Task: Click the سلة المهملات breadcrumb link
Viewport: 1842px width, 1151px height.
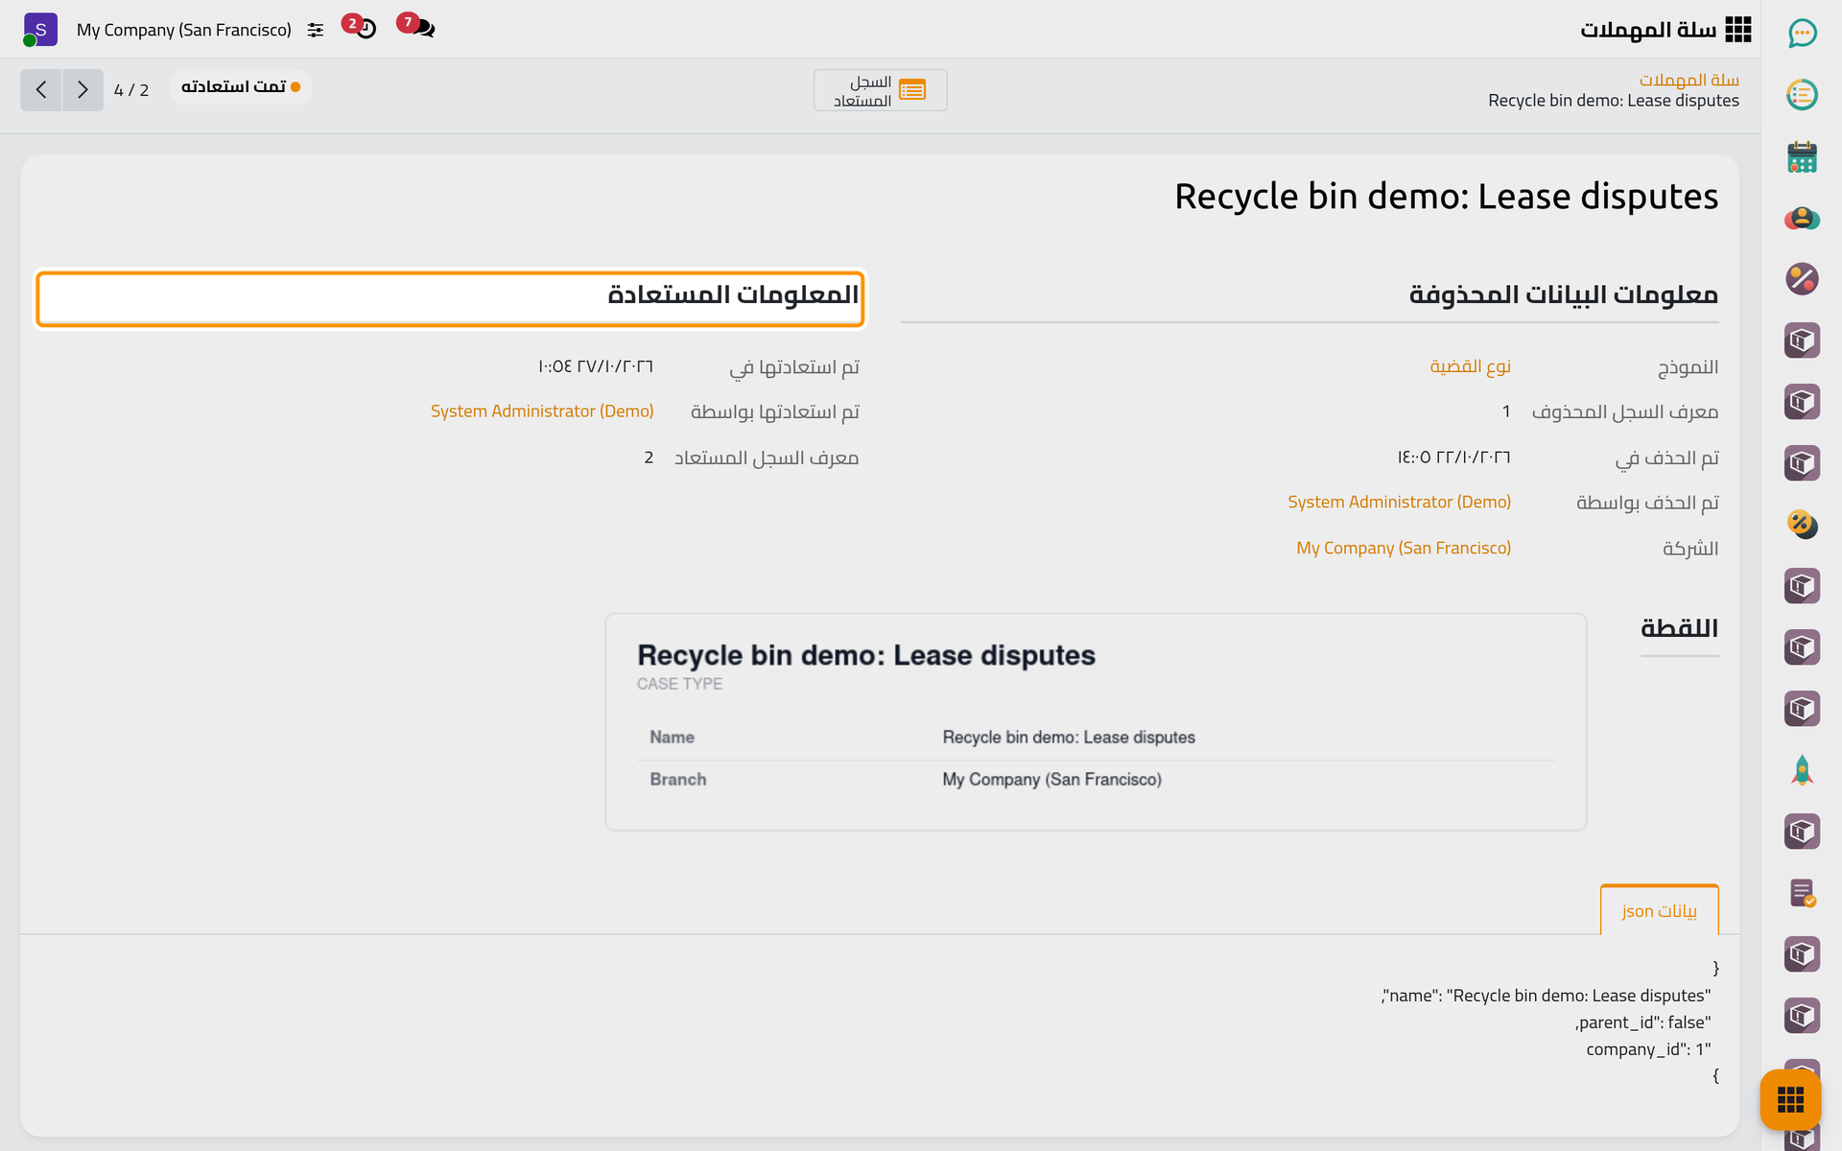Action: tap(1688, 80)
